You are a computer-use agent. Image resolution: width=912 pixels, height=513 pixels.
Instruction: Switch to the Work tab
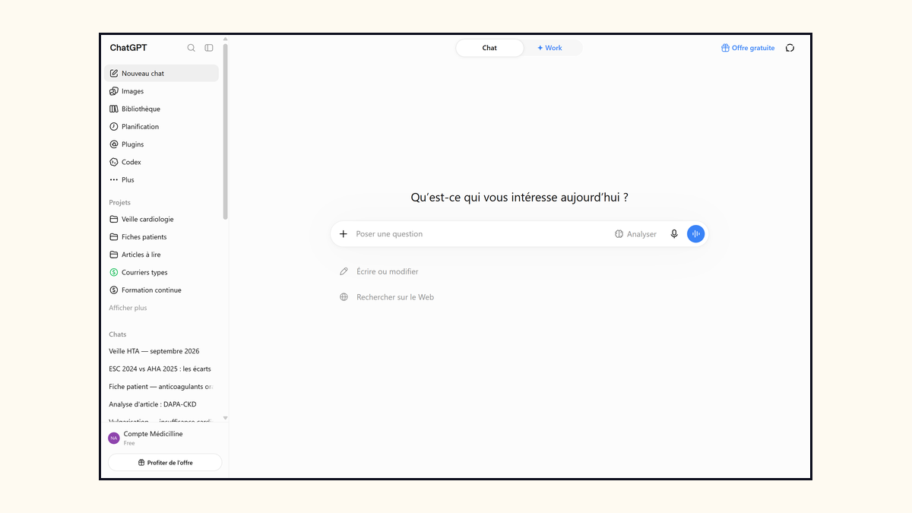(549, 48)
